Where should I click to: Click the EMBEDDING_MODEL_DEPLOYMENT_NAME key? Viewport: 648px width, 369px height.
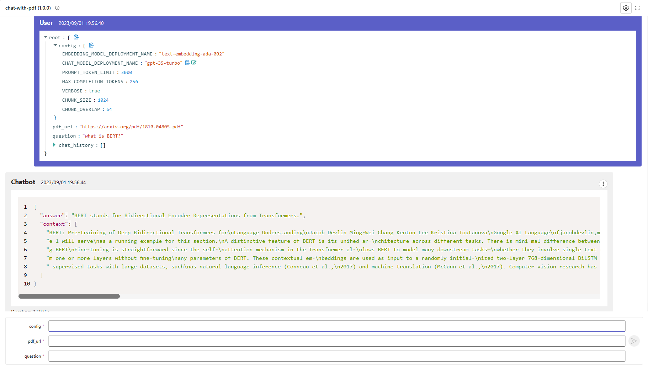pyautogui.click(x=107, y=54)
